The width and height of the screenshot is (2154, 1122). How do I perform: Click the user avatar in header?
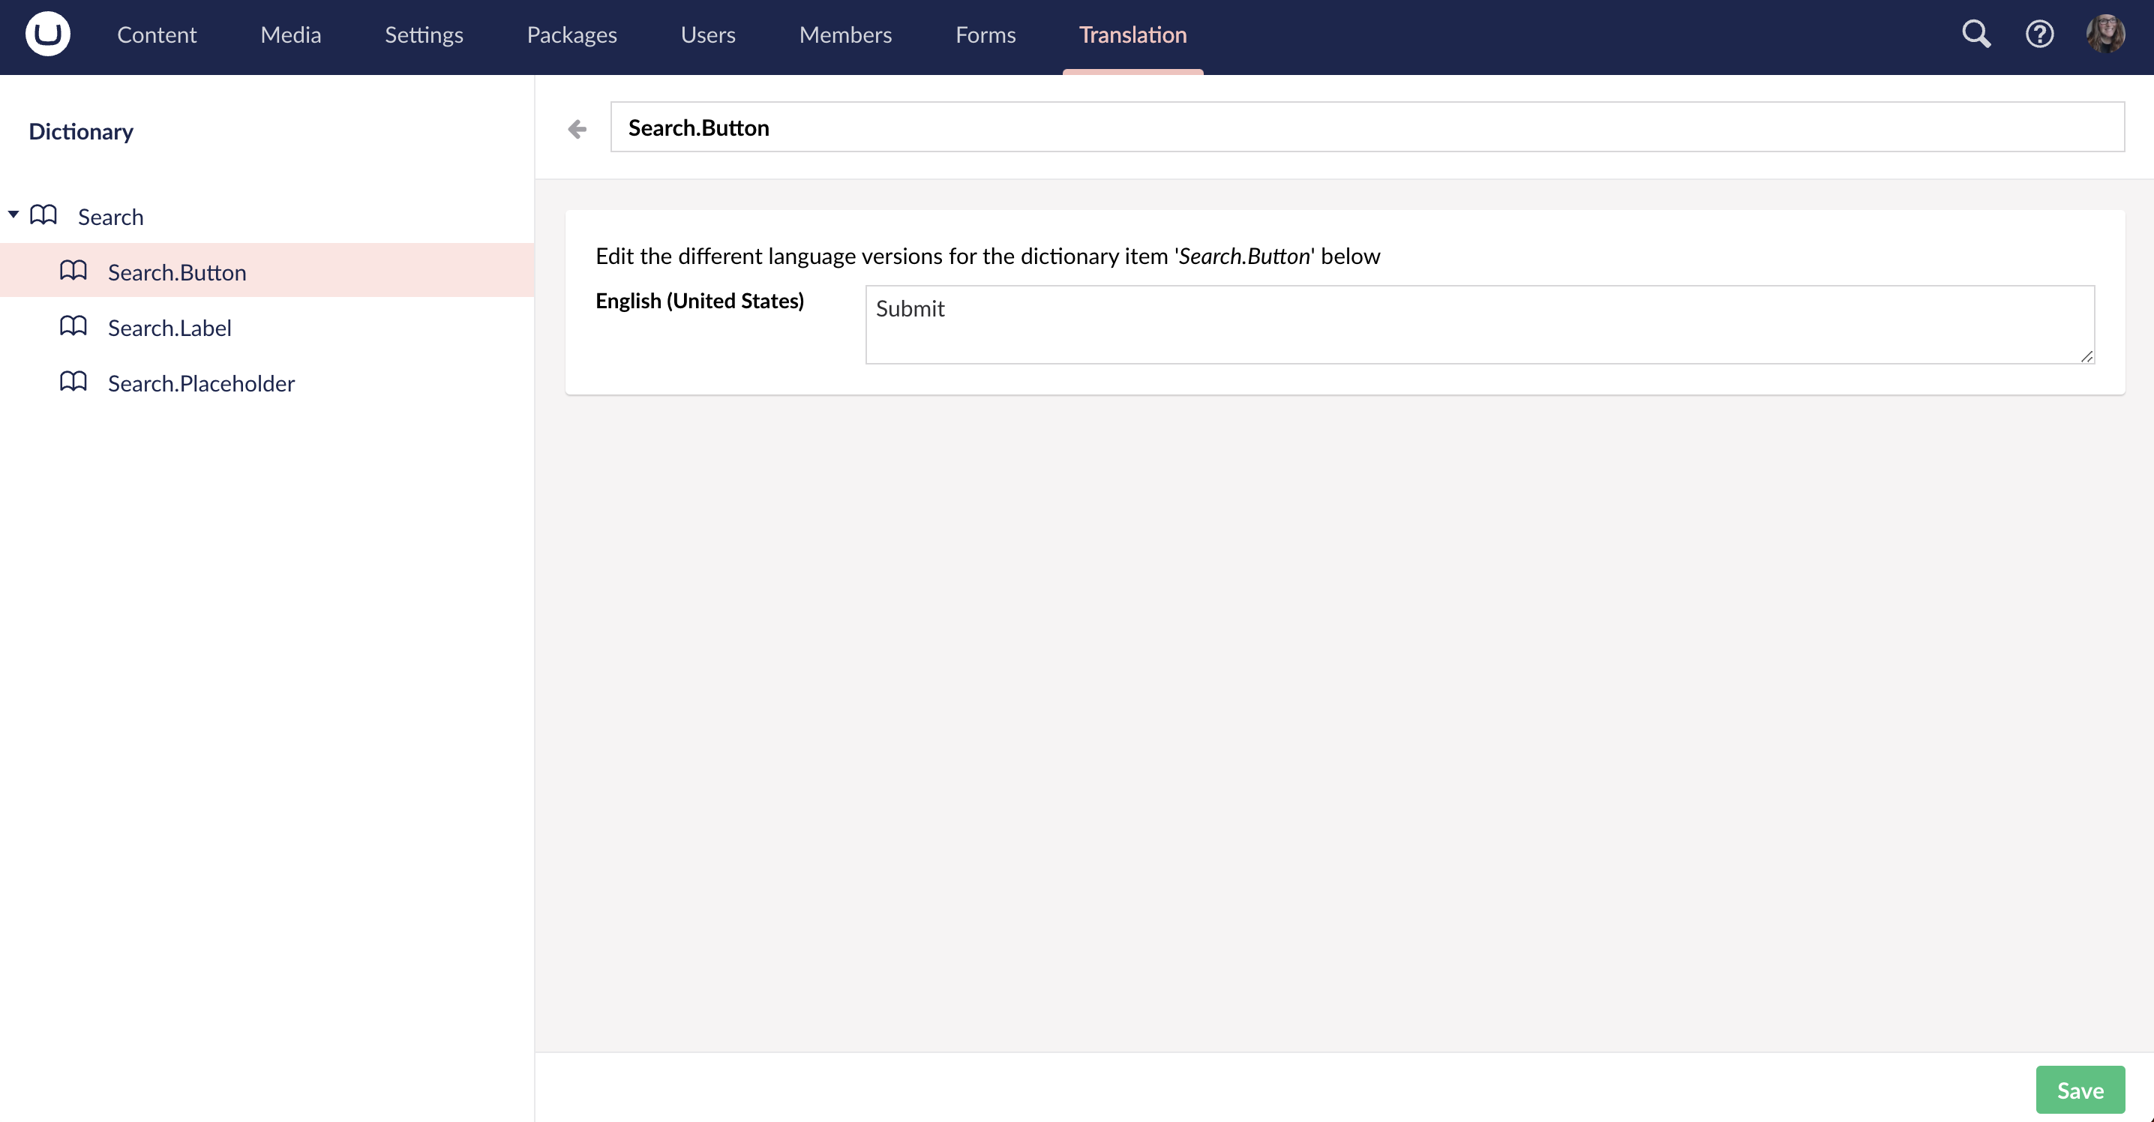coord(2104,34)
